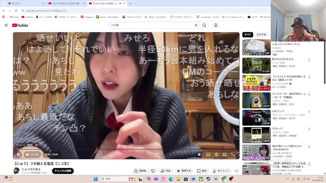Viewport: 326px width, 183px height.
Task: Open the Stream - Kick Dashboard bookmark
Action: 108,17
